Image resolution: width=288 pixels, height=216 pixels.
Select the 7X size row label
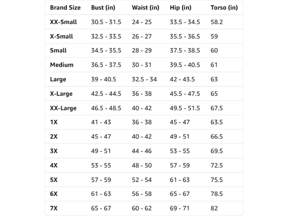tap(54, 208)
